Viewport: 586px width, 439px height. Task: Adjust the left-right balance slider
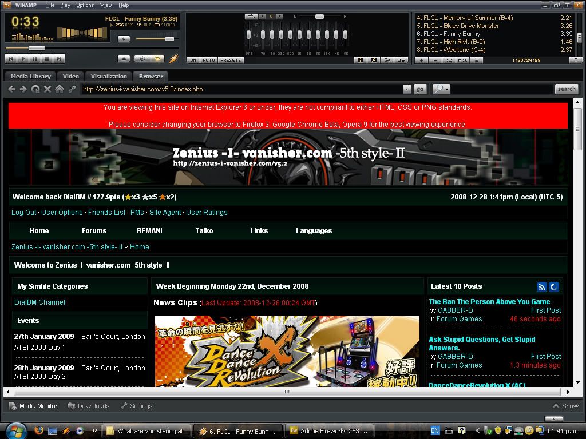pos(319,17)
